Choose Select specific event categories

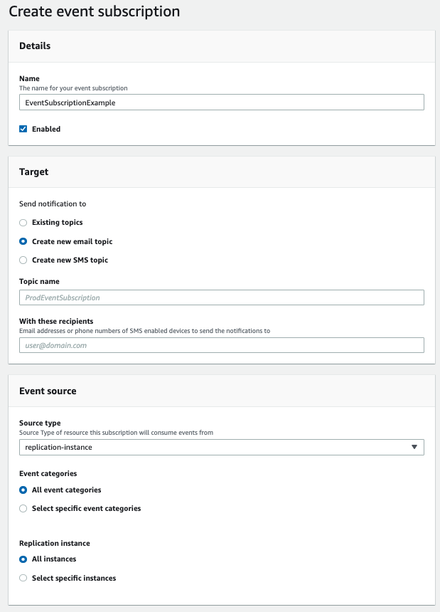point(23,508)
